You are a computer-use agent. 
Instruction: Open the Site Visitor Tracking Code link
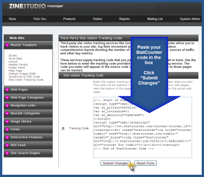(26, 80)
